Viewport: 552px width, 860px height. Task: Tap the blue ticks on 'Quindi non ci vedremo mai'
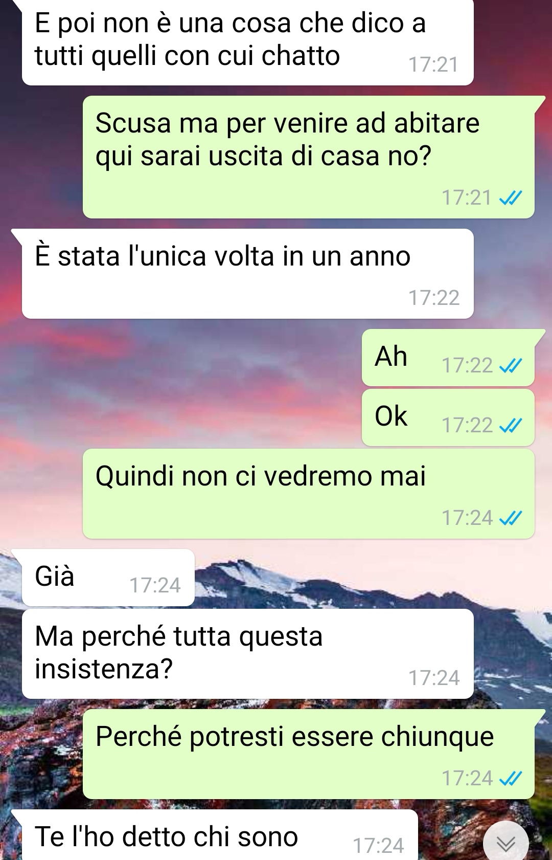[511, 518]
